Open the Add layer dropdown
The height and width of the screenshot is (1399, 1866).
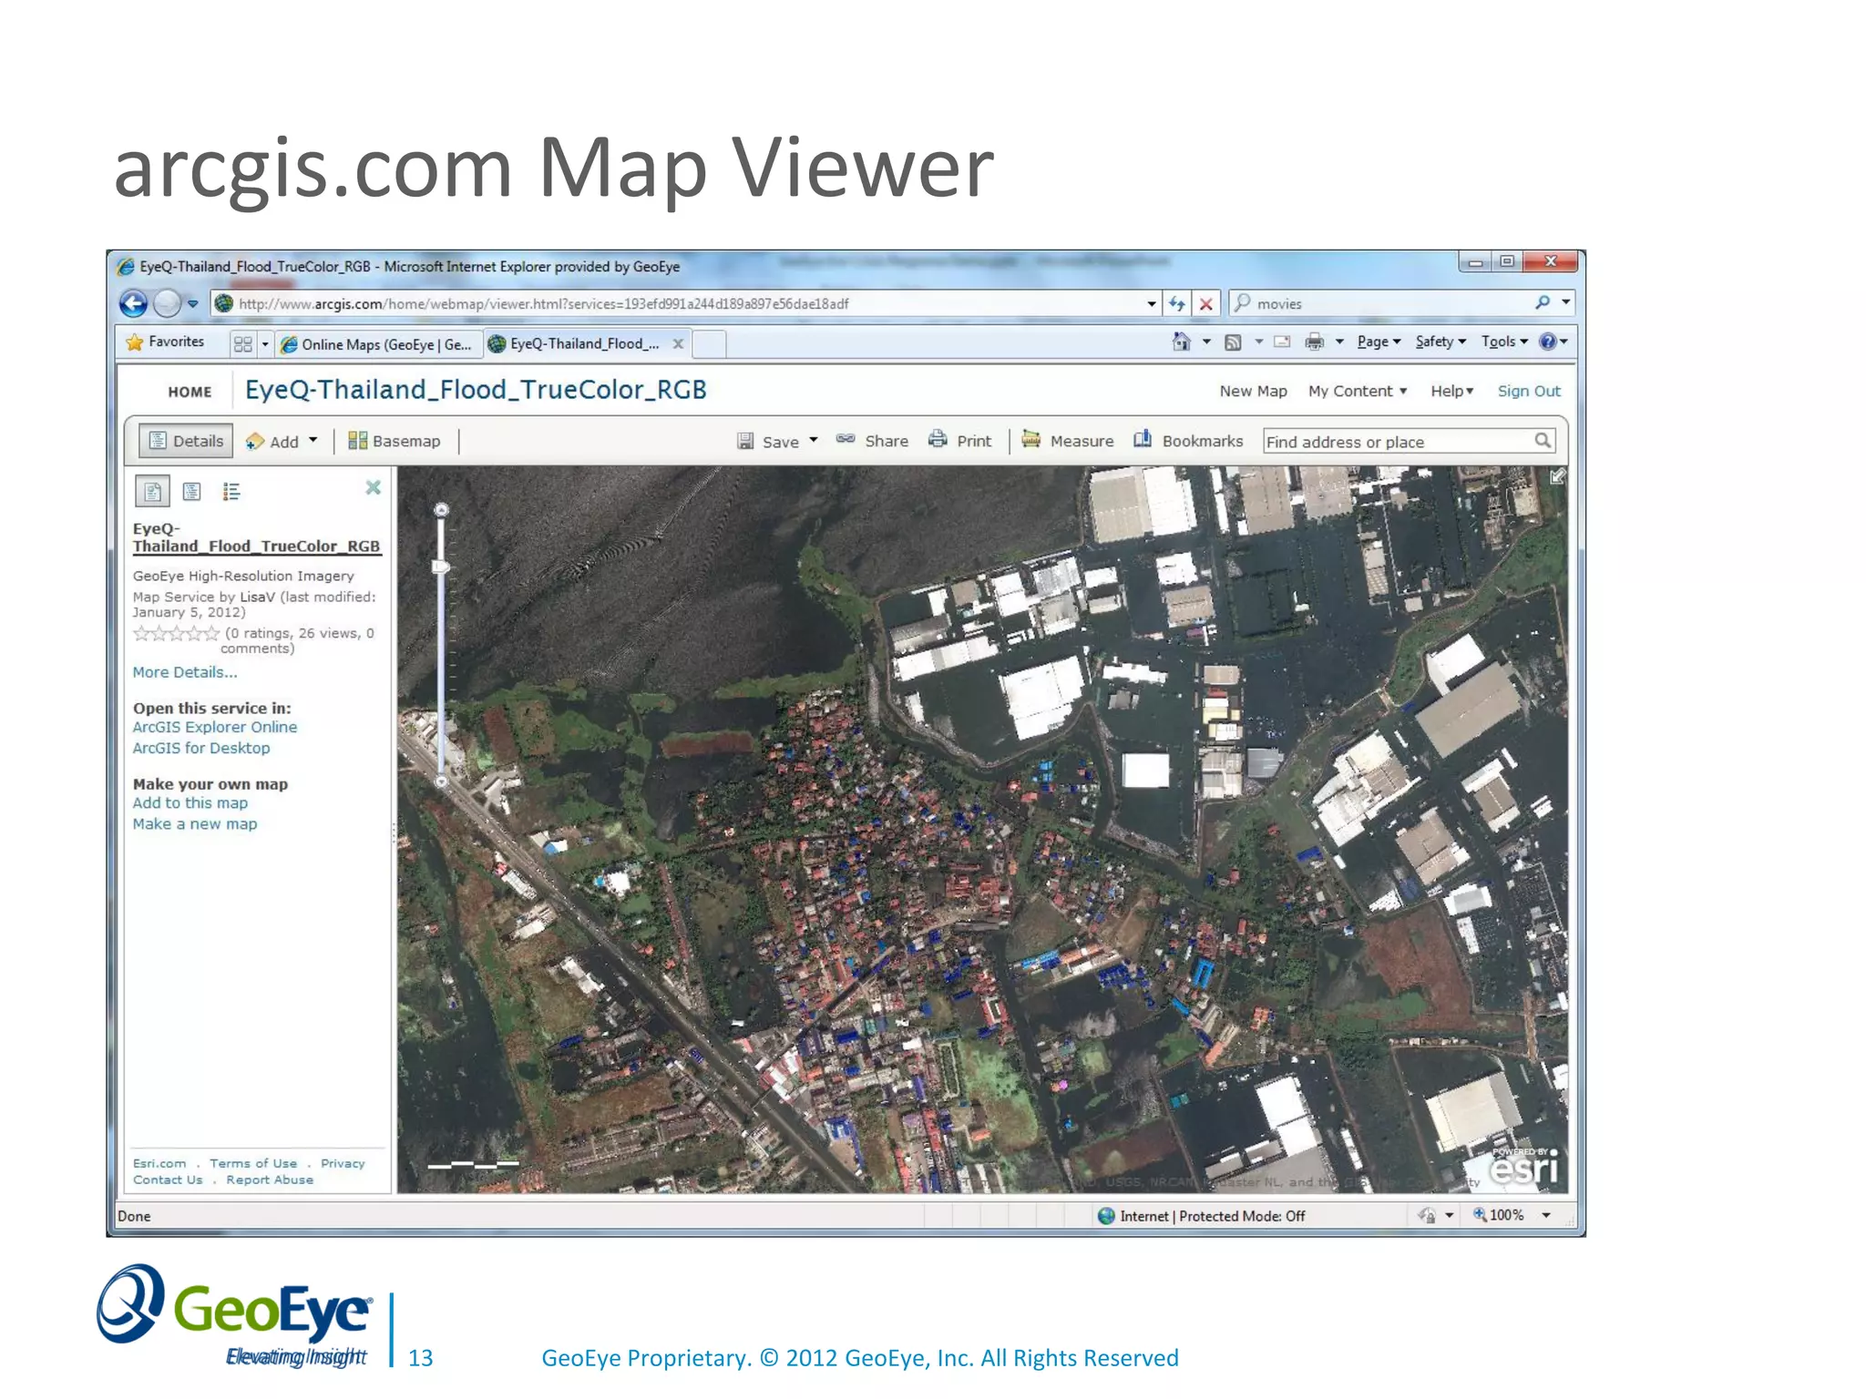(x=282, y=441)
